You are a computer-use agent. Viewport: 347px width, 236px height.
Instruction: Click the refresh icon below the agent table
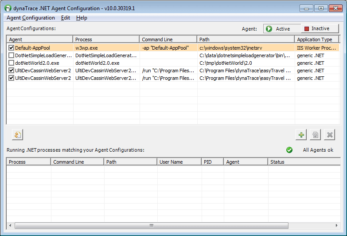(17, 135)
